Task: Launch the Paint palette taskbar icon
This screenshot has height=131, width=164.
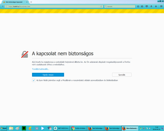Action: coord(17,128)
